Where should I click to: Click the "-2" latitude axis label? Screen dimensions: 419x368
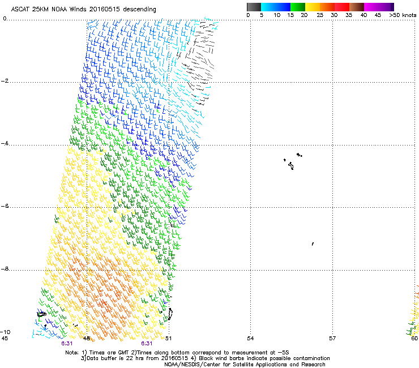pos(5,81)
